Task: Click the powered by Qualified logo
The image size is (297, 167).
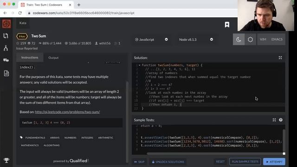Action: coord(71,161)
